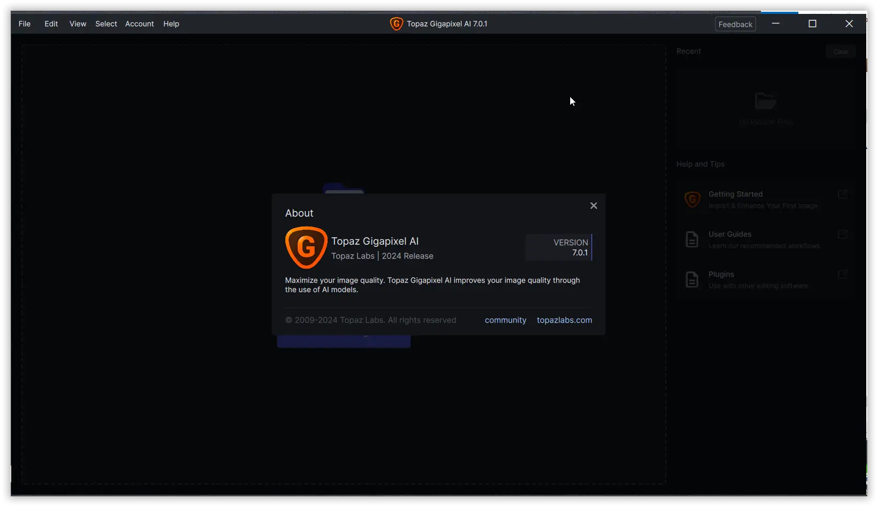Click the Topaz logo in the title bar
The image size is (878, 507).
click(x=397, y=24)
